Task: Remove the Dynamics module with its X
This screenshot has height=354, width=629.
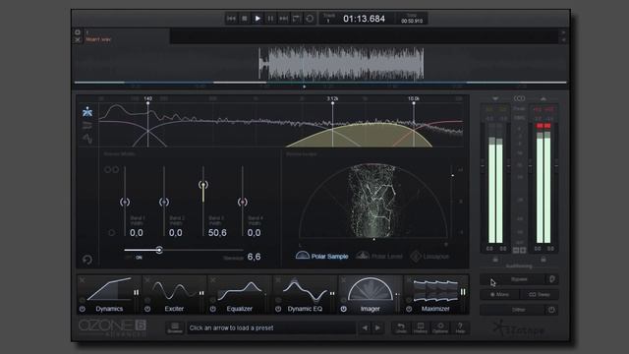Action: tap(83, 279)
